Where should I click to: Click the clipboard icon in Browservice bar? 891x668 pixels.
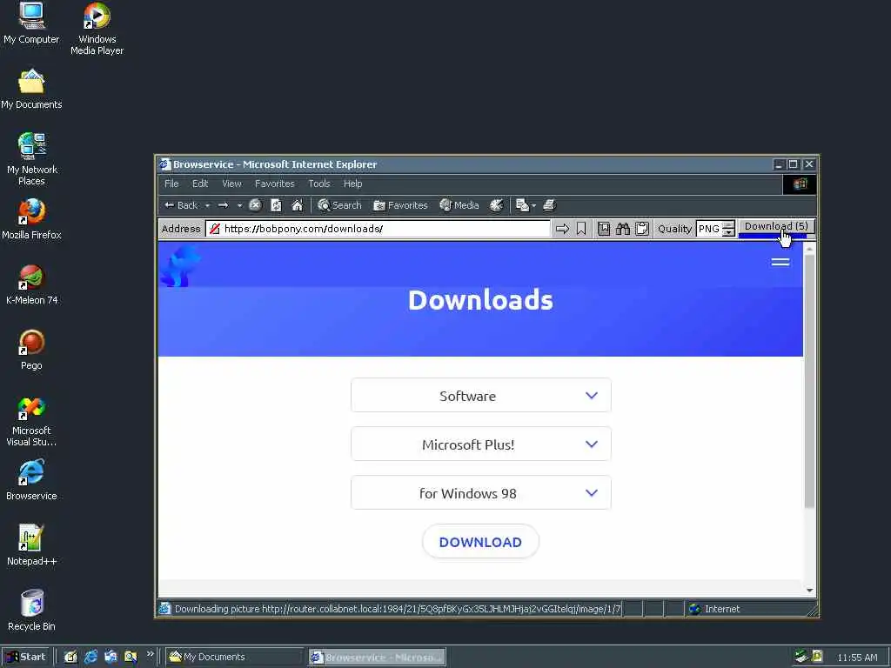point(642,229)
